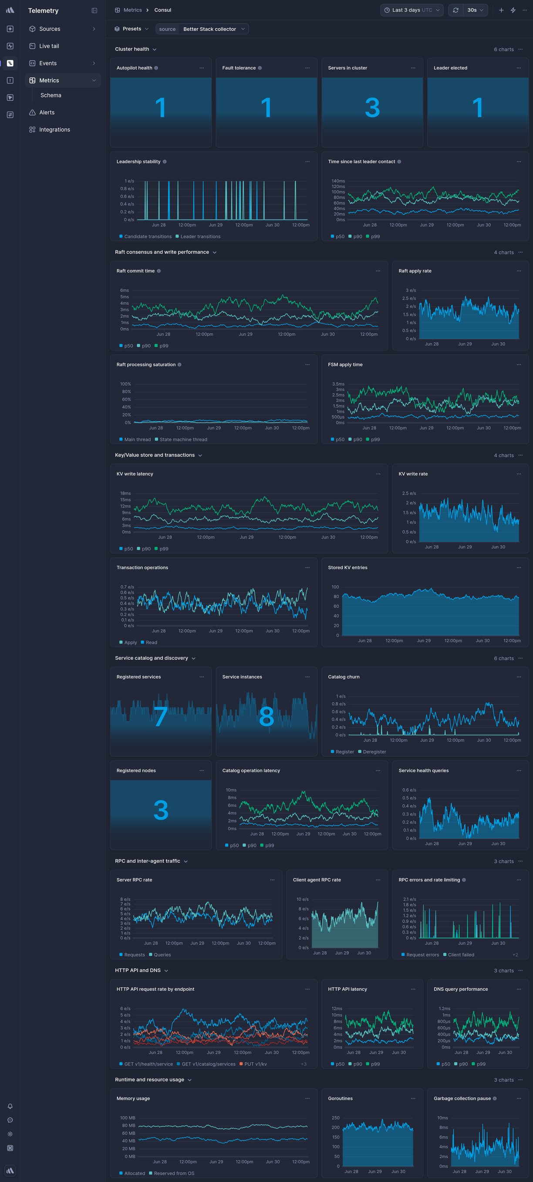Open the Servers in cluster chart menu

413,68
